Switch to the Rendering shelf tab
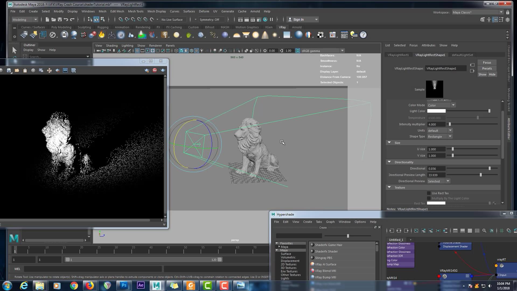 pos(143,27)
